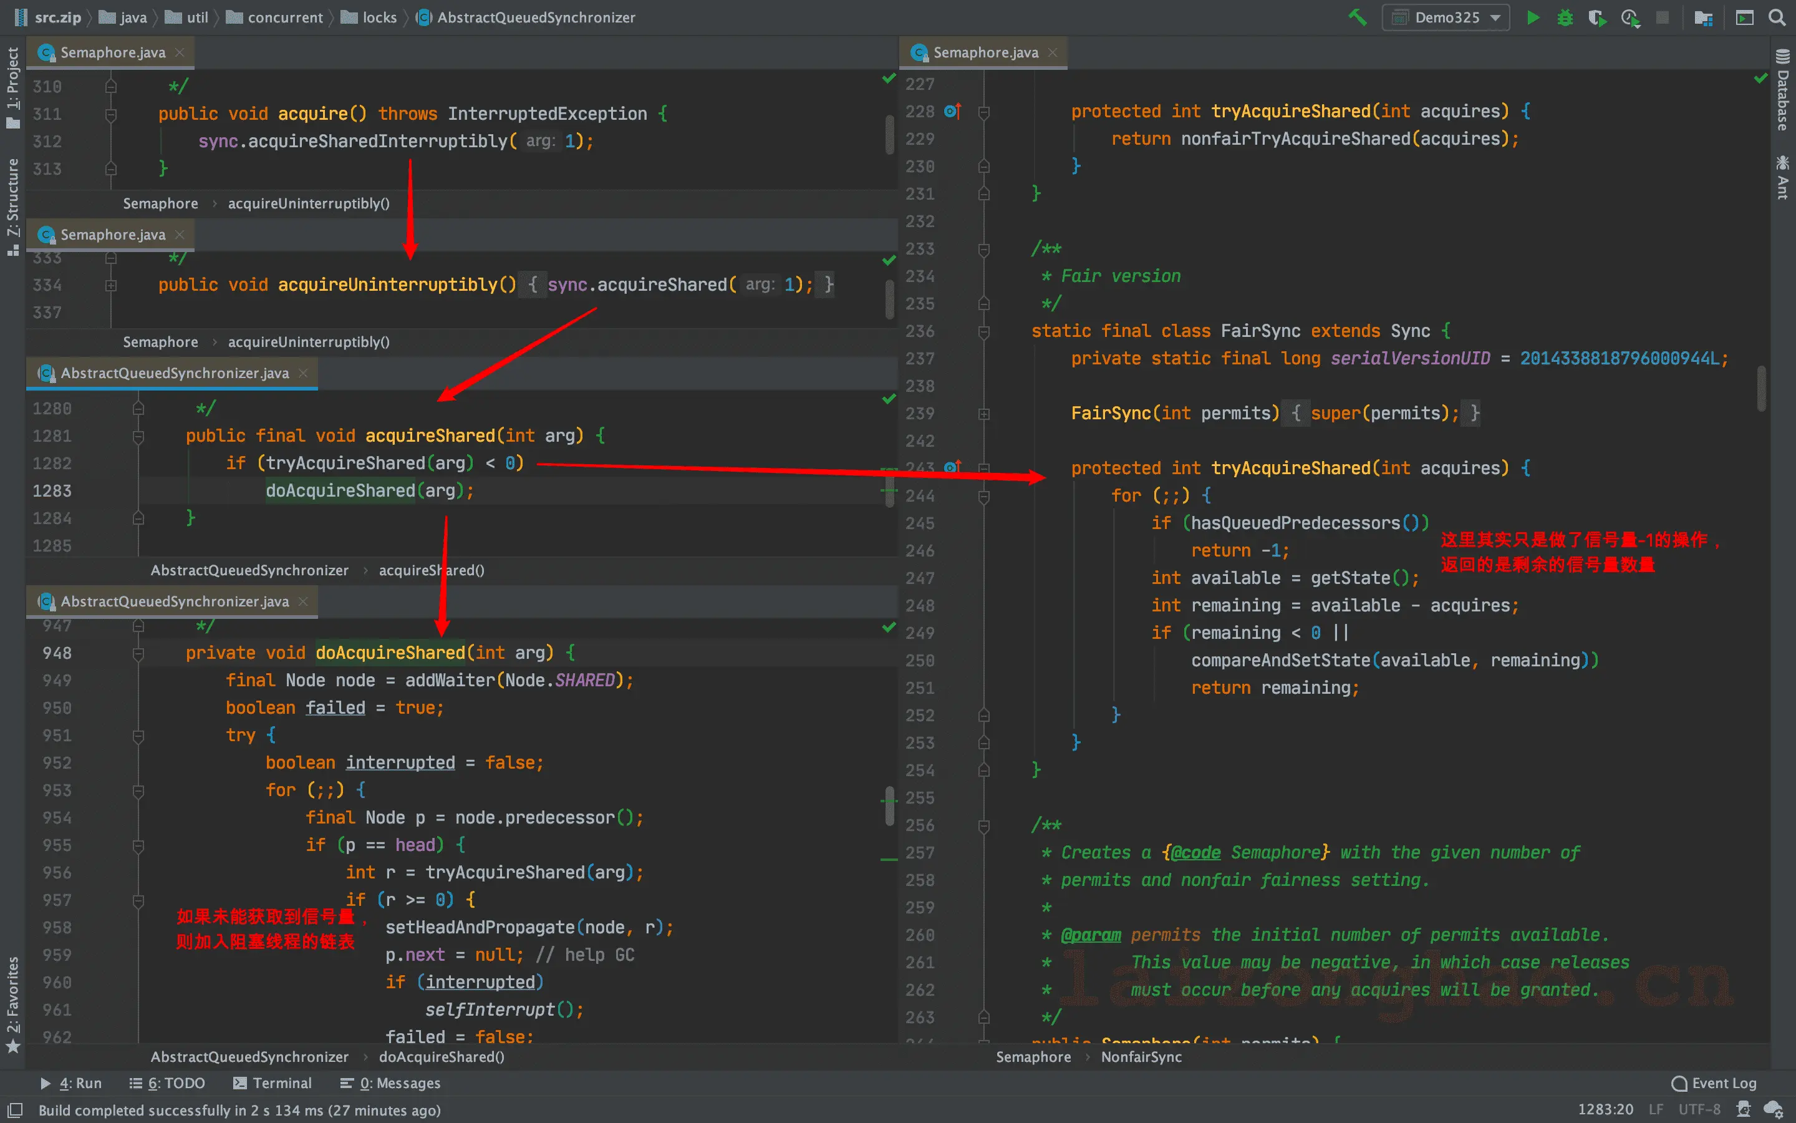
Task: Start debugging with the bug icon
Action: click(1565, 17)
